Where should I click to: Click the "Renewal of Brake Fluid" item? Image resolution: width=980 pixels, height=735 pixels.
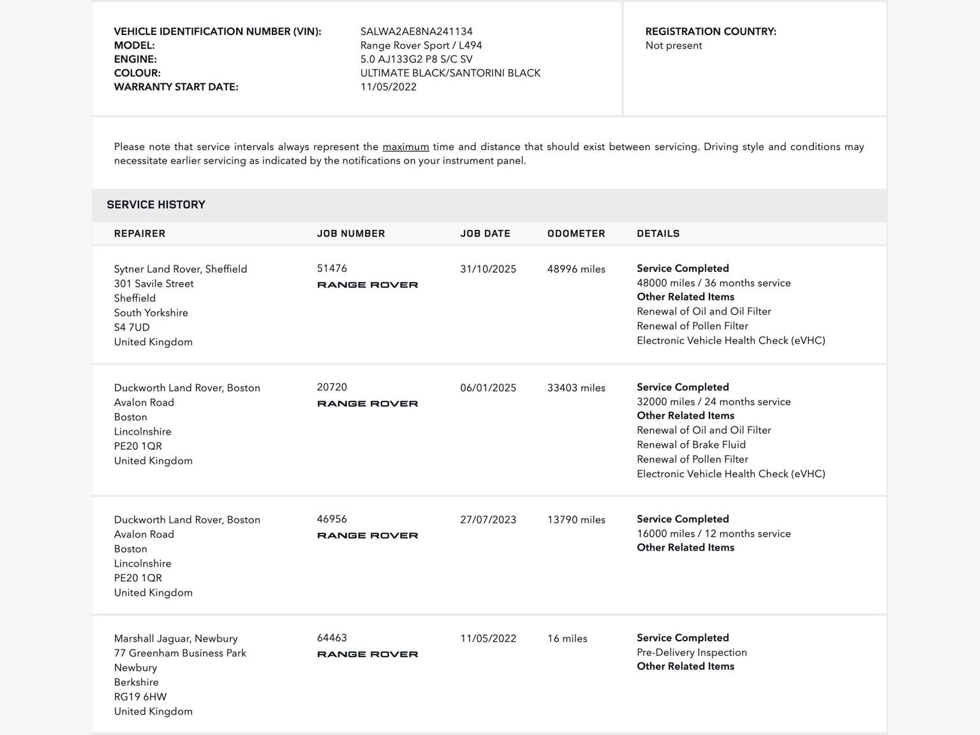(x=691, y=445)
